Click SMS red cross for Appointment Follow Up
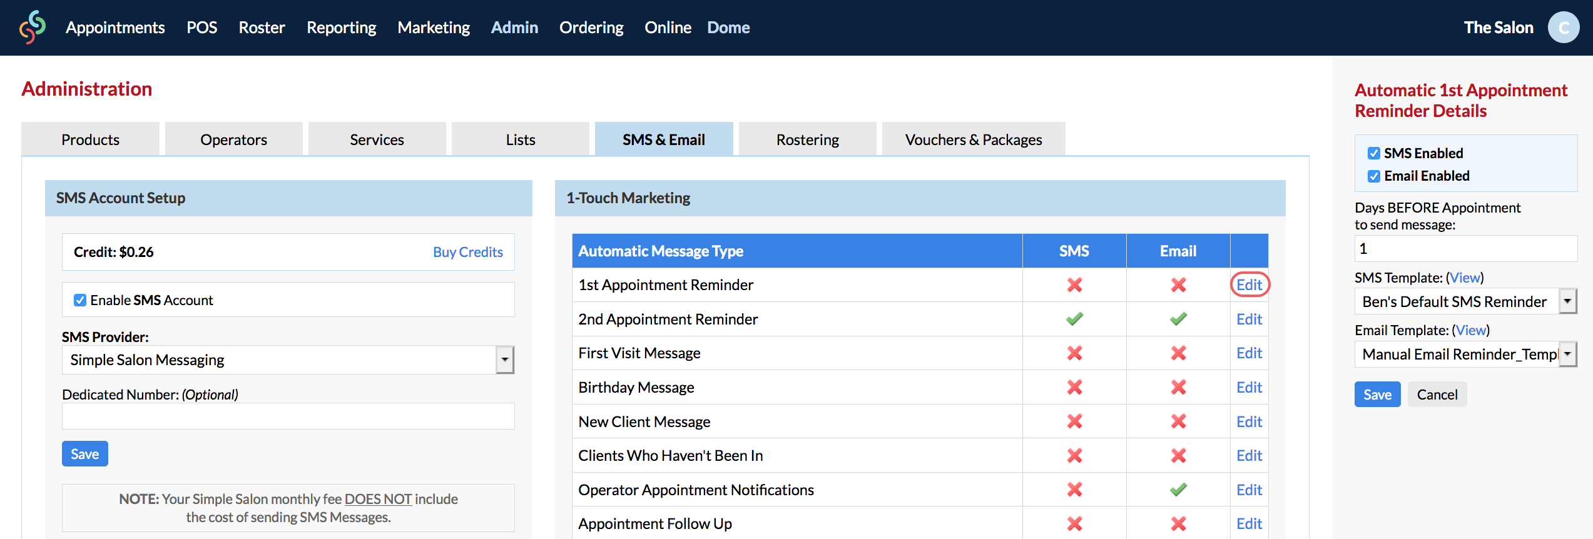This screenshot has height=539, width=1593. click(x=1074, y=524)
